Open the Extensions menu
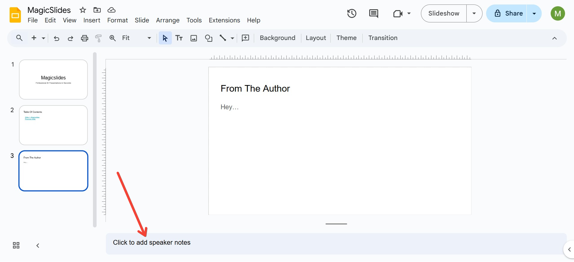The width and height of the screenshot is (574, 262). (x=224, y=20)
